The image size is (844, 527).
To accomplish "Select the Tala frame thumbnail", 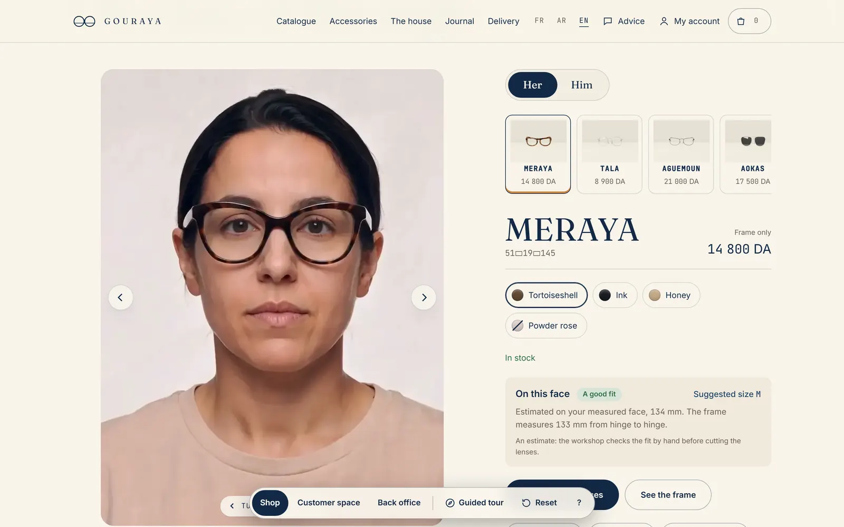I will click(x=609, y=154).
